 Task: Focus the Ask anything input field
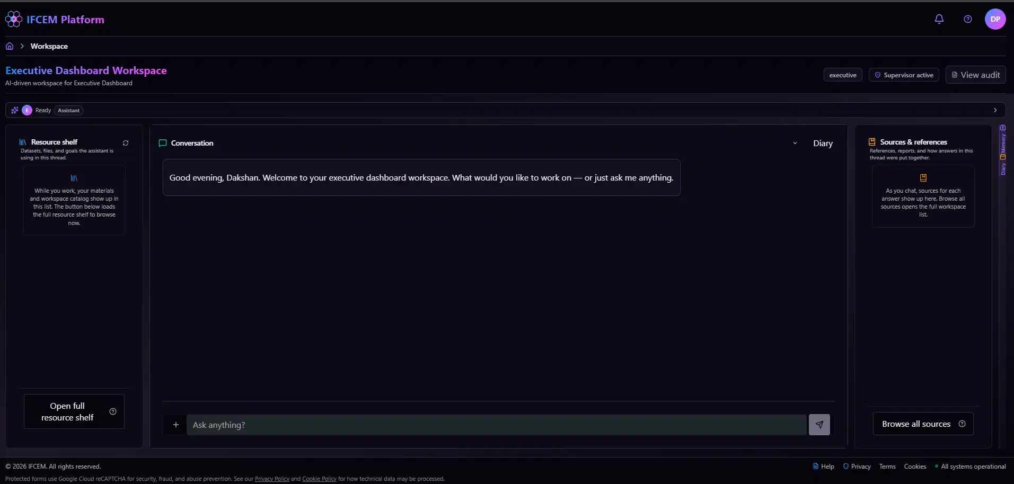tap(496, 425)
